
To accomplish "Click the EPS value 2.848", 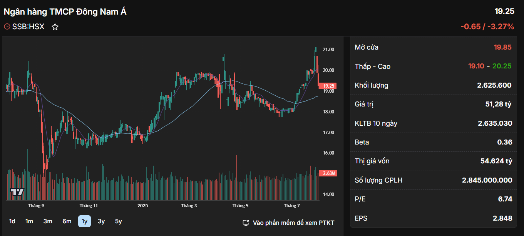I will point(502,218).
